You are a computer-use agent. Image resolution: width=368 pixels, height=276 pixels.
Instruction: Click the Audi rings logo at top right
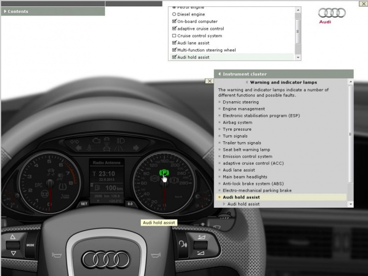tap(332, 13)
